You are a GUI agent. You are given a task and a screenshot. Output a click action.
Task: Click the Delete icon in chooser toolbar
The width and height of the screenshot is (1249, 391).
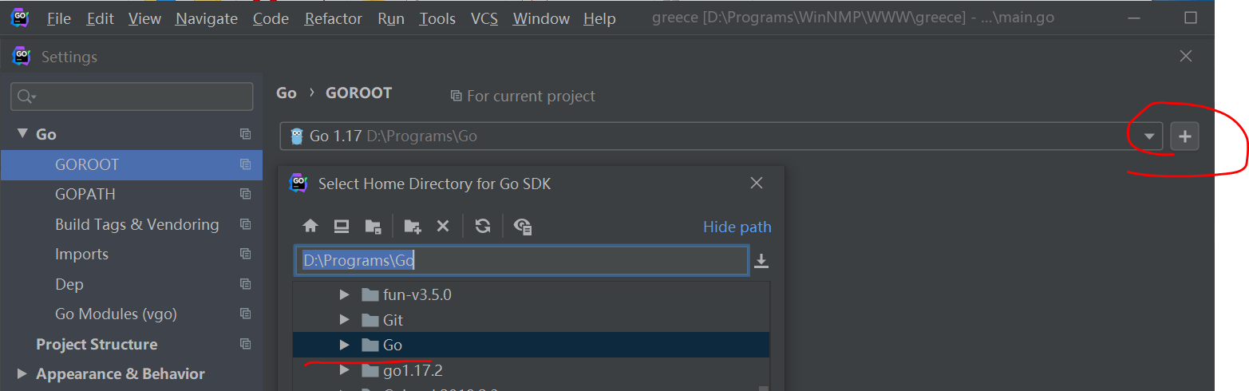coord(443,227)
